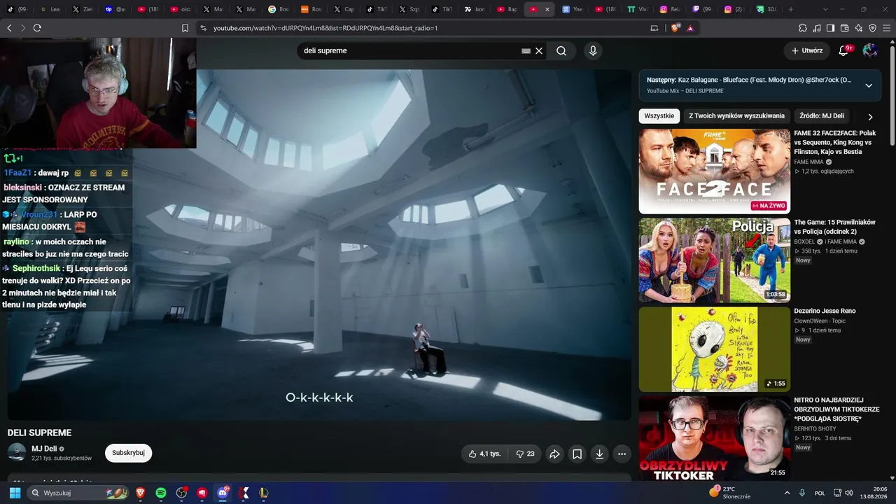This screenshot has height=504, width=896.
Task: Select the Źródło: MJ Deli chip
Action: (822, 115)
